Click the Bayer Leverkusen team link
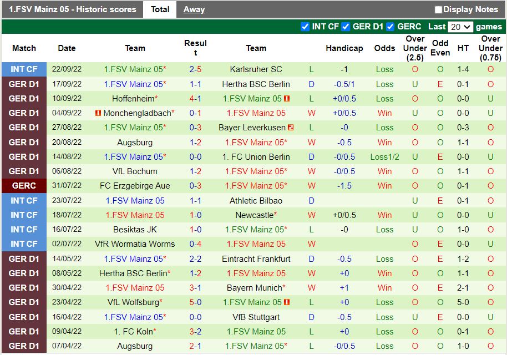507x355 pixels. click(252, 127)
